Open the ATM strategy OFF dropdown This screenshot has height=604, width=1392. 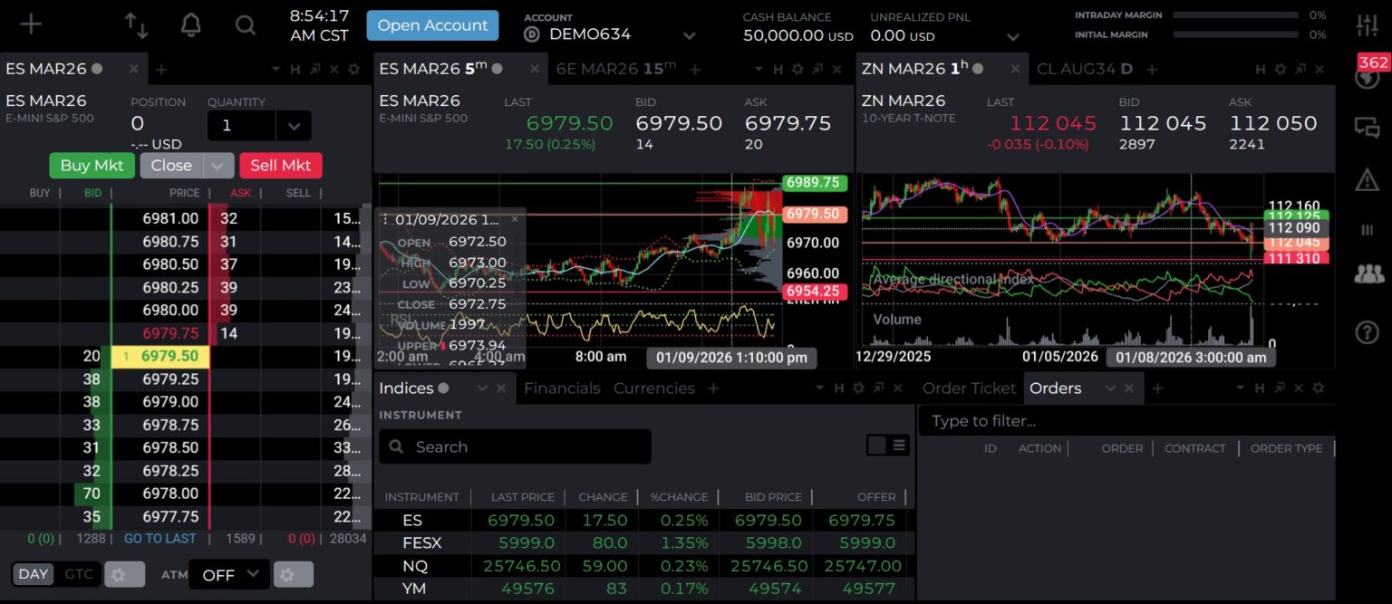click(x=229, y=574)
